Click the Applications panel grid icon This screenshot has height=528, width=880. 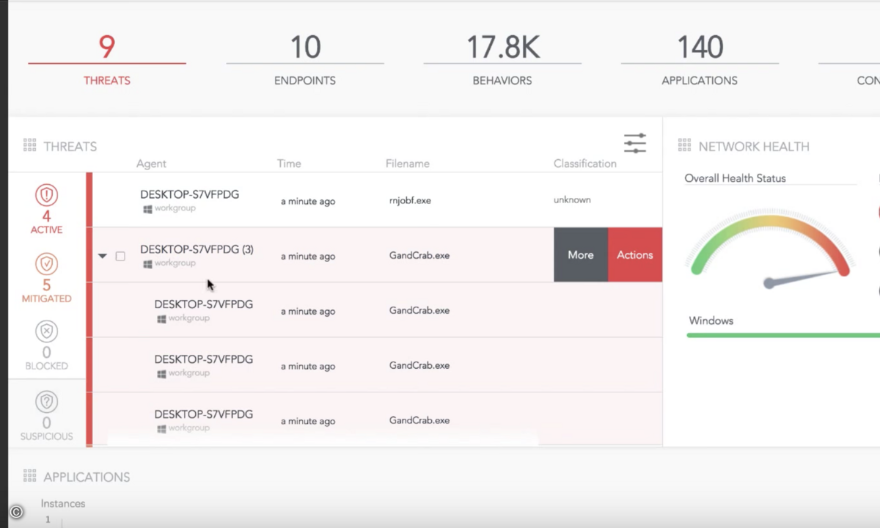30,476
